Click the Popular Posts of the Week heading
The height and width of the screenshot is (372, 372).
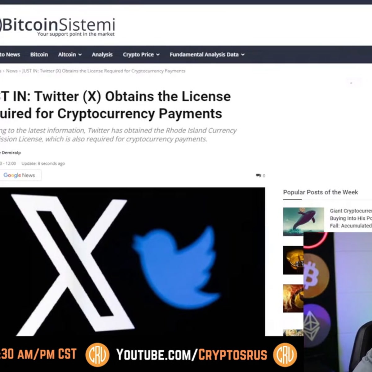320,192
